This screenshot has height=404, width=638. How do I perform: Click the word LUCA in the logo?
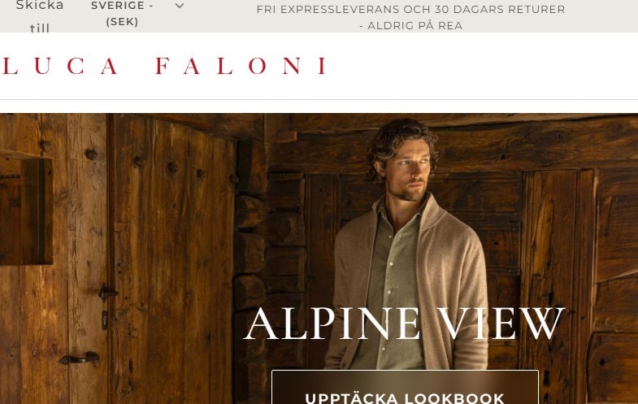[x=60, y=66]
